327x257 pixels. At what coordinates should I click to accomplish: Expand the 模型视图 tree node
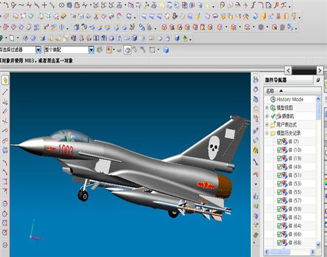pyautogui.click(x=267, y=108)
